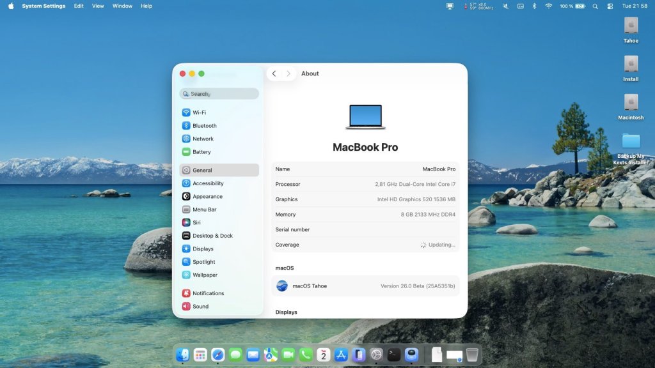Select Siri in the sidebar

pyautogui.click(x=196, y=222)
